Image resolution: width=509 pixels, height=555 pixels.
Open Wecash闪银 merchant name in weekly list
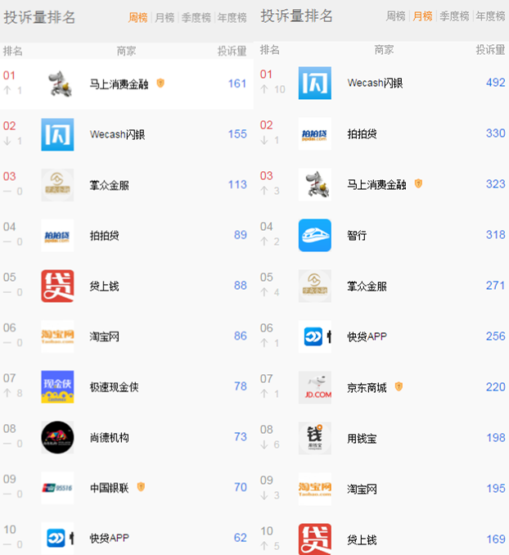tap(117, 134)
